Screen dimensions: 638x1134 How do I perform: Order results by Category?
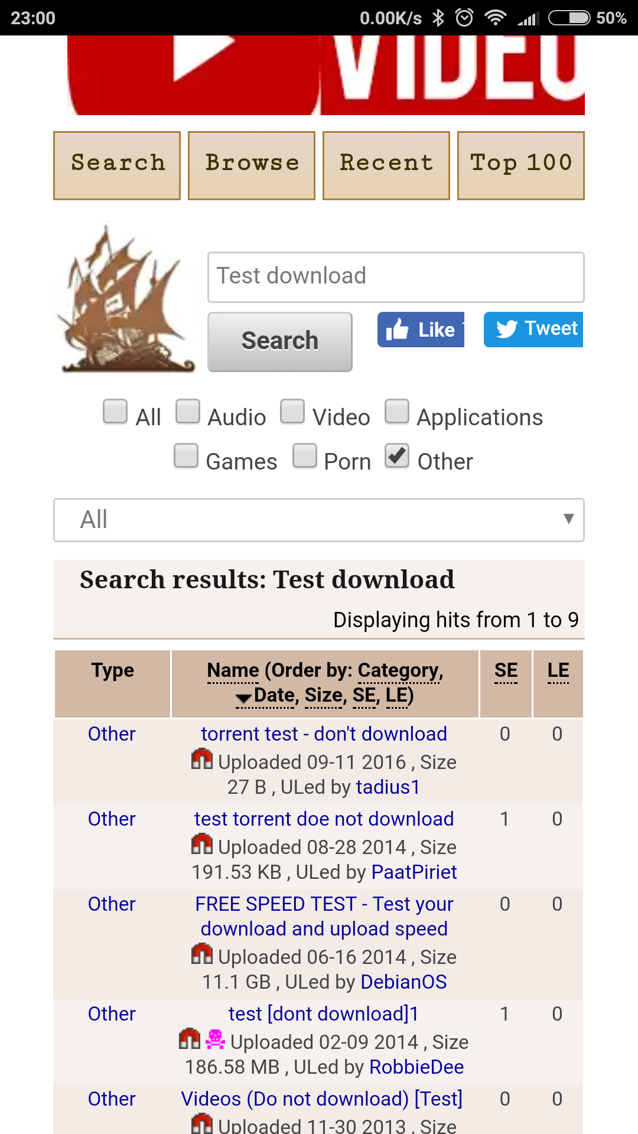399,670
